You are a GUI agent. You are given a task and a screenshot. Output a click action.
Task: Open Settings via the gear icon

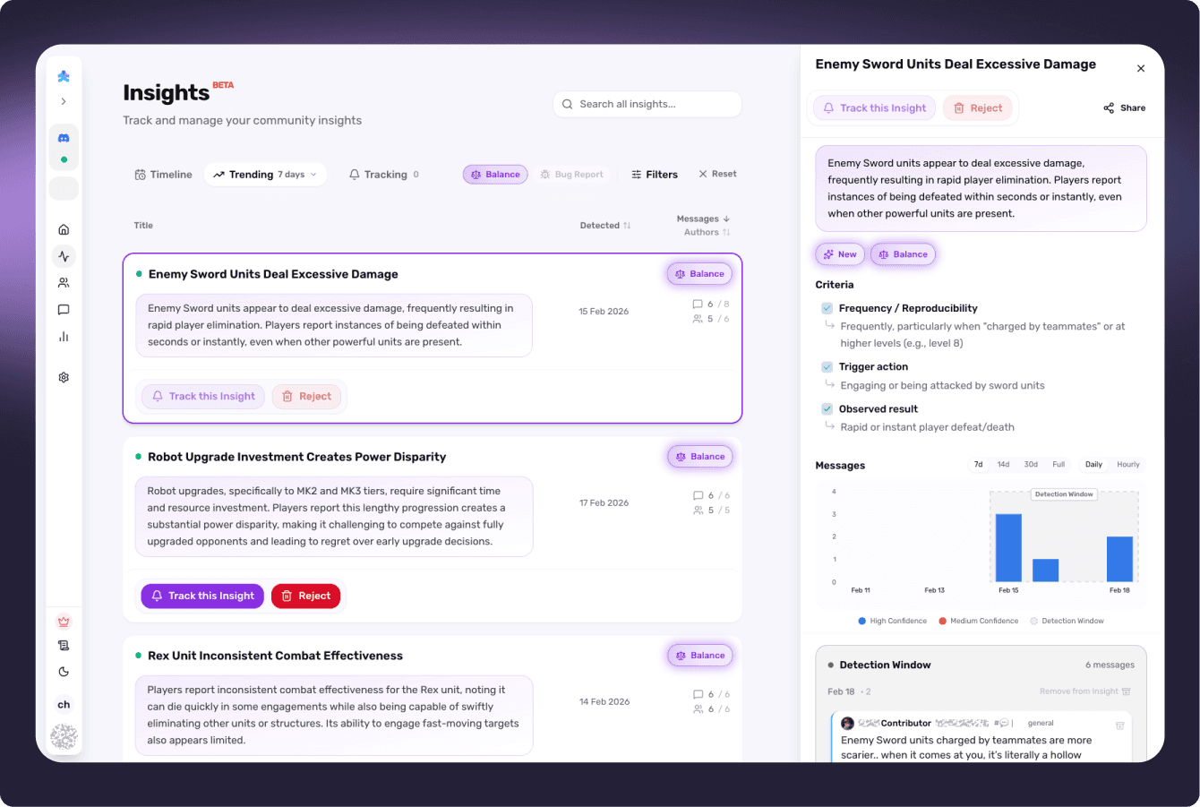coord(64,377)
